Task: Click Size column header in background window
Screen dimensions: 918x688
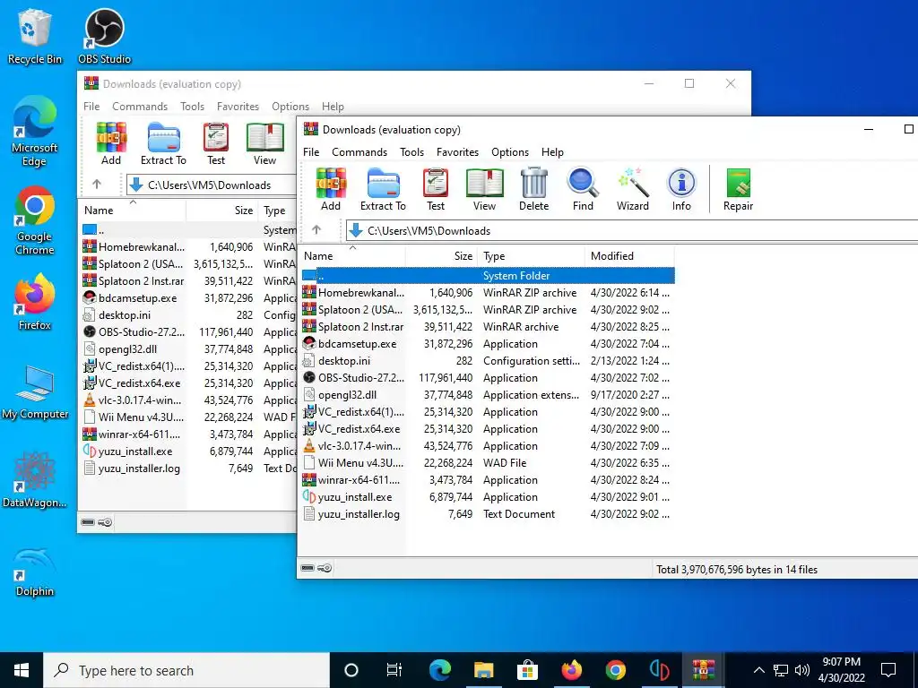Action: pos(222,210)
